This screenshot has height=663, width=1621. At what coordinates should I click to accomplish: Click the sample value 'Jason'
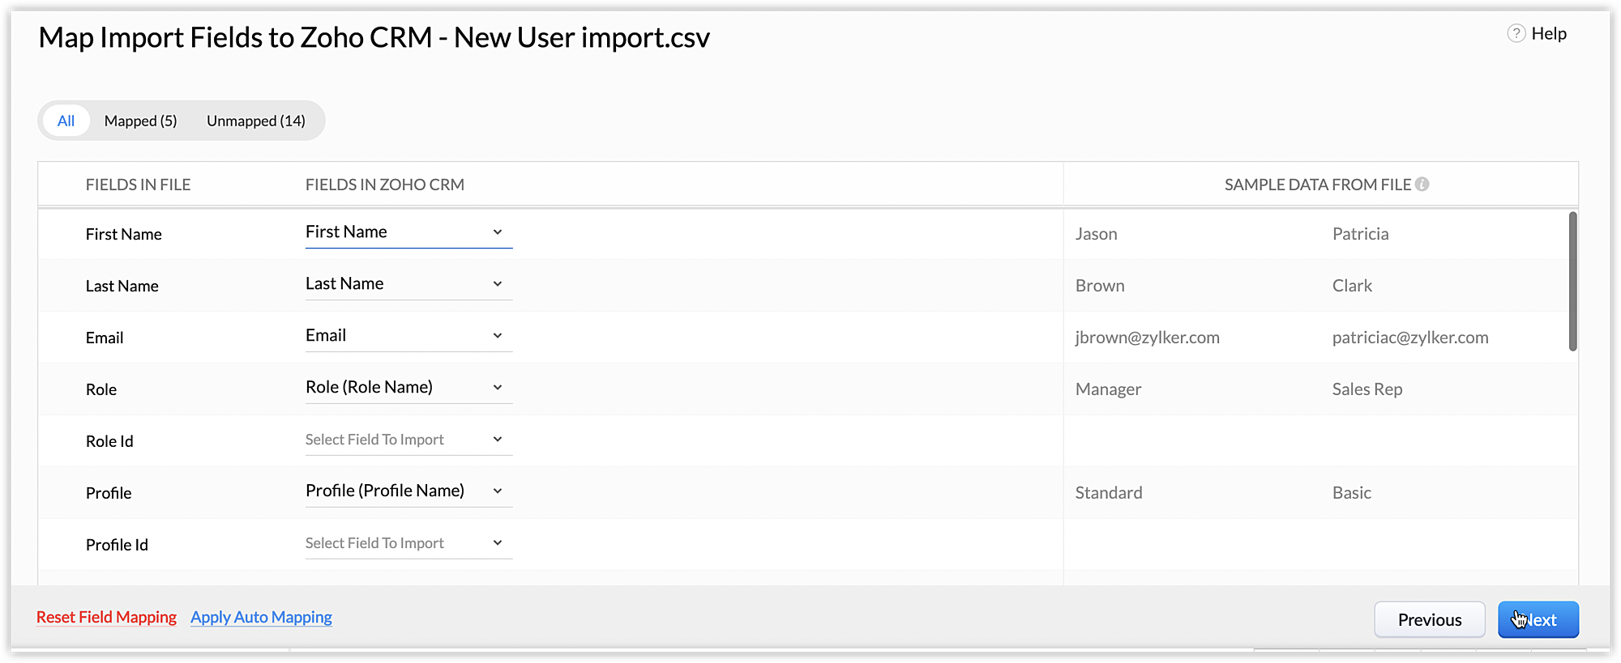point(1096,234)
